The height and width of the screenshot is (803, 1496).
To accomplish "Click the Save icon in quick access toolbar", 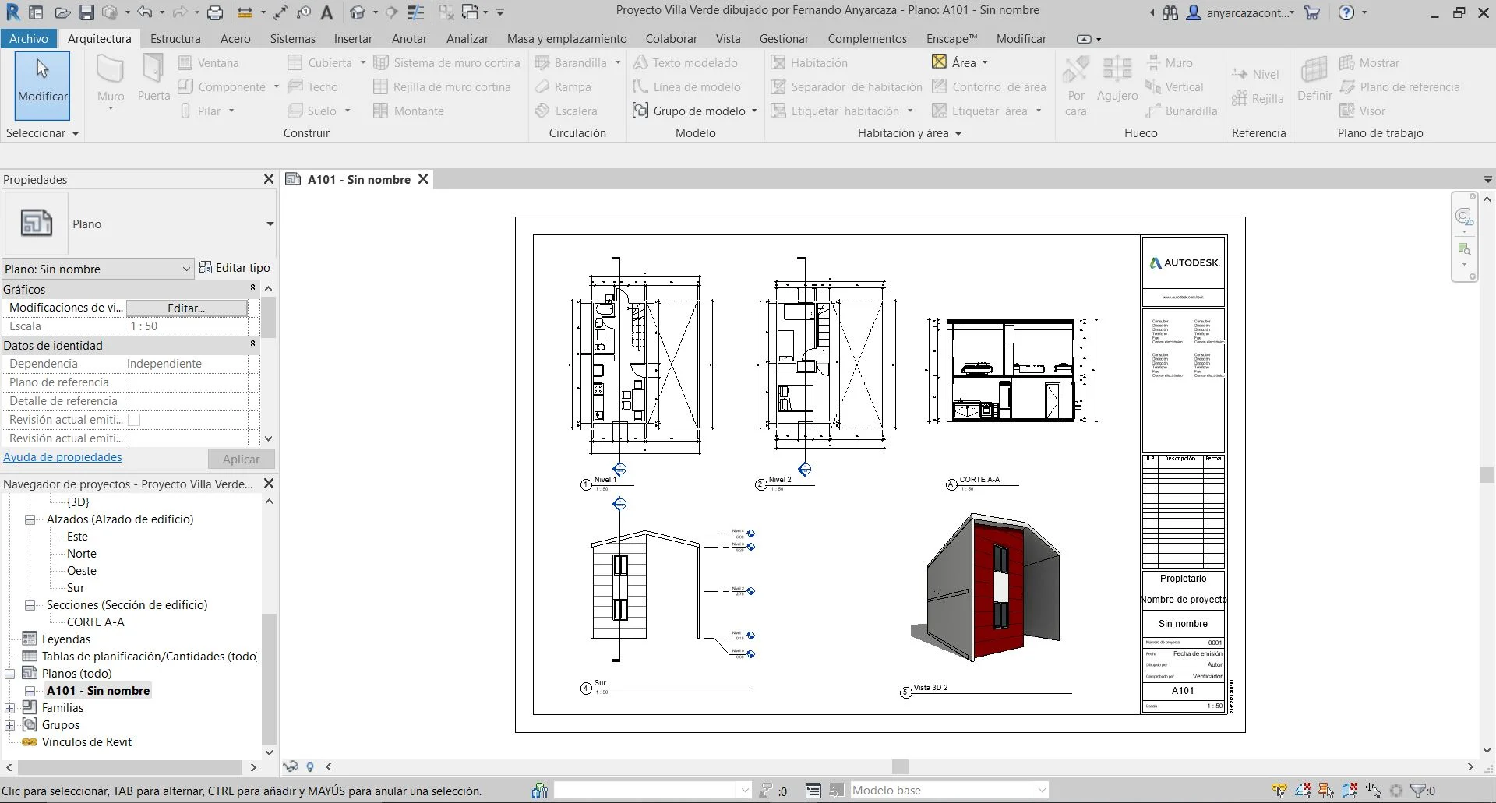I will click(x=86, y=12).
